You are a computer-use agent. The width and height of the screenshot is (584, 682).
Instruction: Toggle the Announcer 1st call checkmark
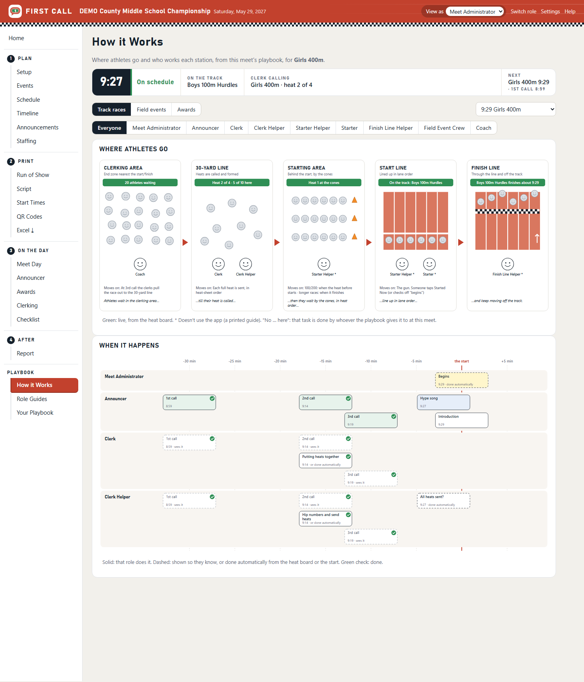pos(212,398)
